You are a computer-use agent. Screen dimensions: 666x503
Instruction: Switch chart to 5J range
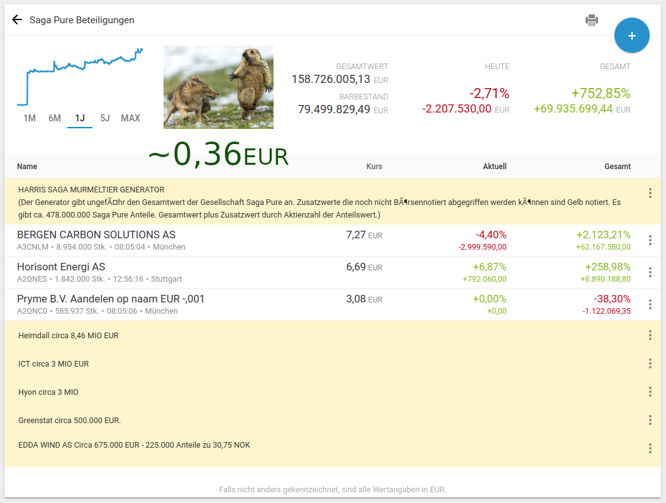click(105, 118)
